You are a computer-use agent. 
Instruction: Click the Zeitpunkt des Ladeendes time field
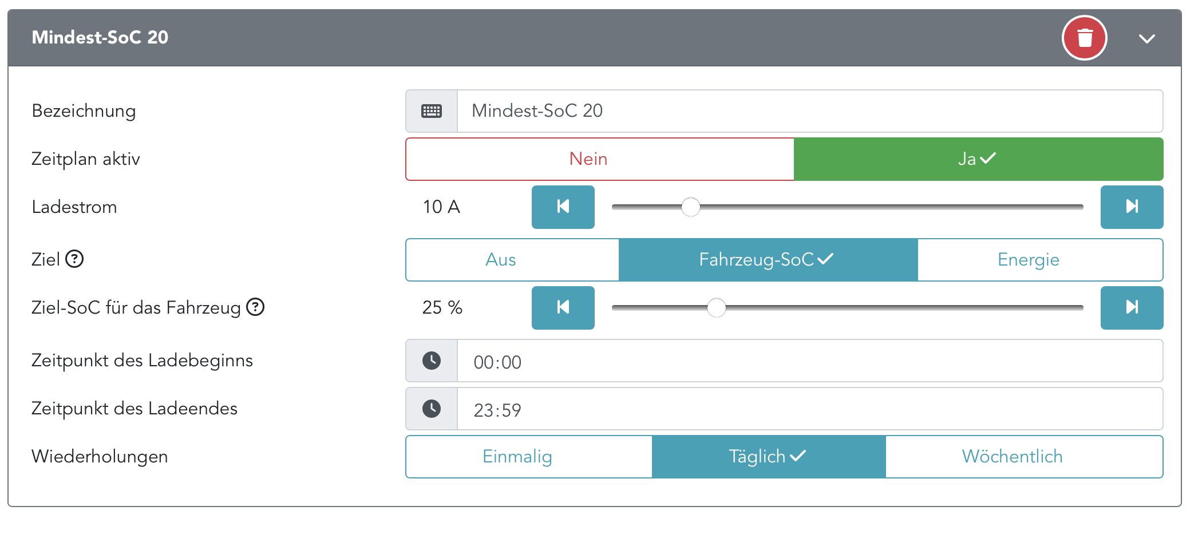tap(809, 409)
